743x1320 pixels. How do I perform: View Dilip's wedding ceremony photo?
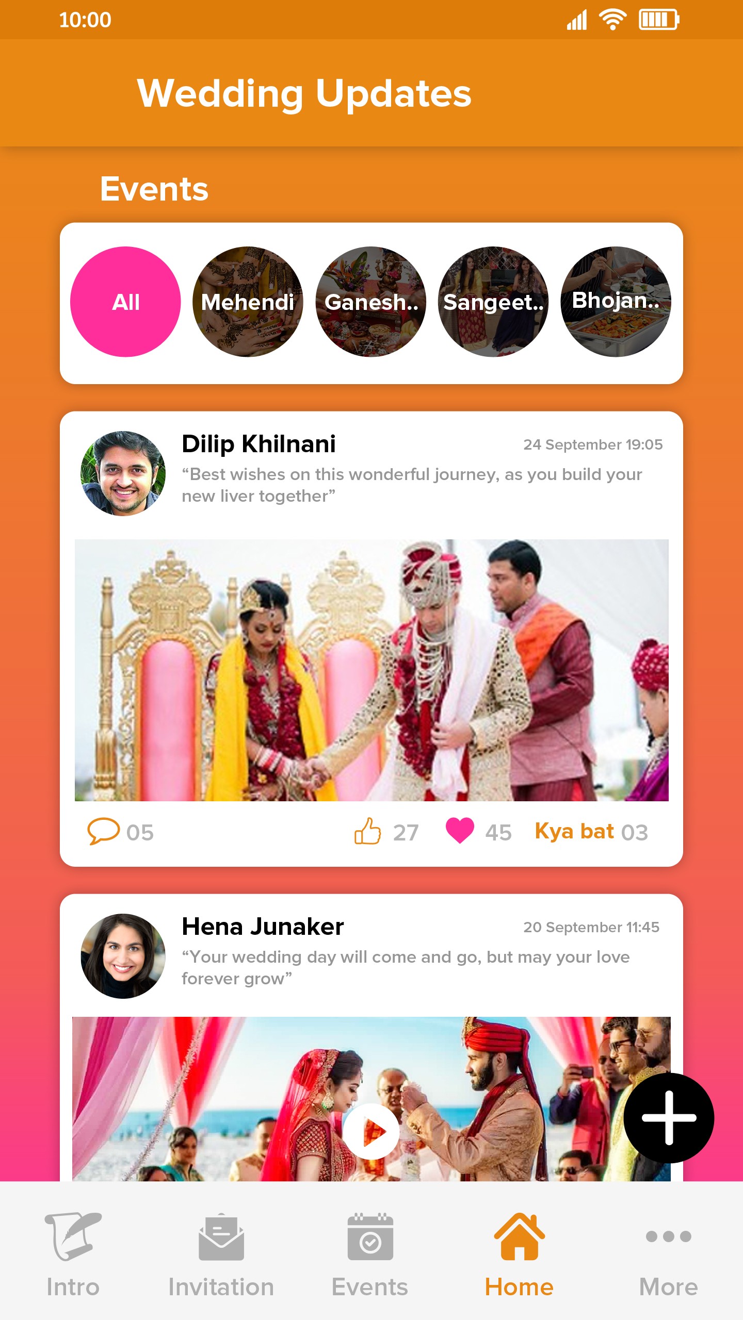coord(372,670)
